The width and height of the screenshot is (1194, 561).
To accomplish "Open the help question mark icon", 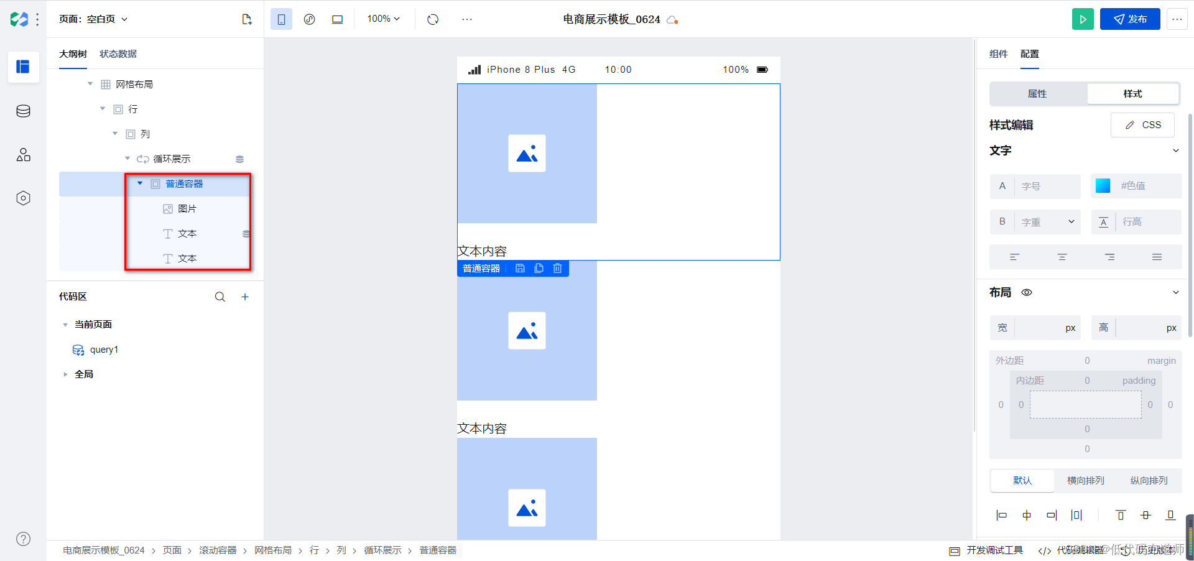I will click(x=23, y=539).
